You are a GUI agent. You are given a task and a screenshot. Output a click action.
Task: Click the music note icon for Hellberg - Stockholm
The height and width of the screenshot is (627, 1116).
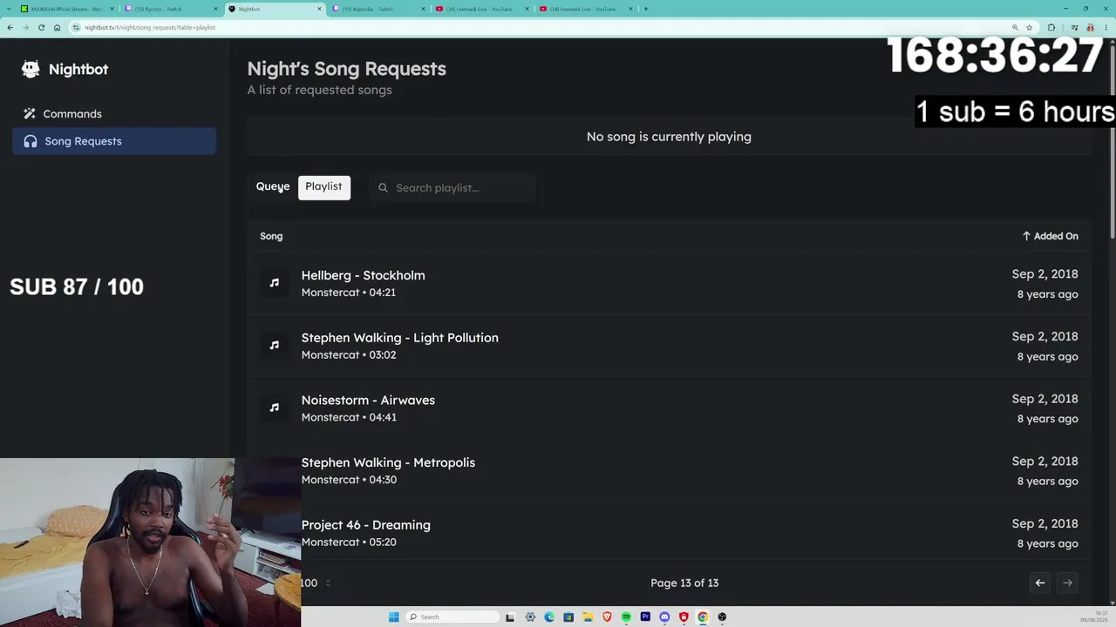[275, 283]
